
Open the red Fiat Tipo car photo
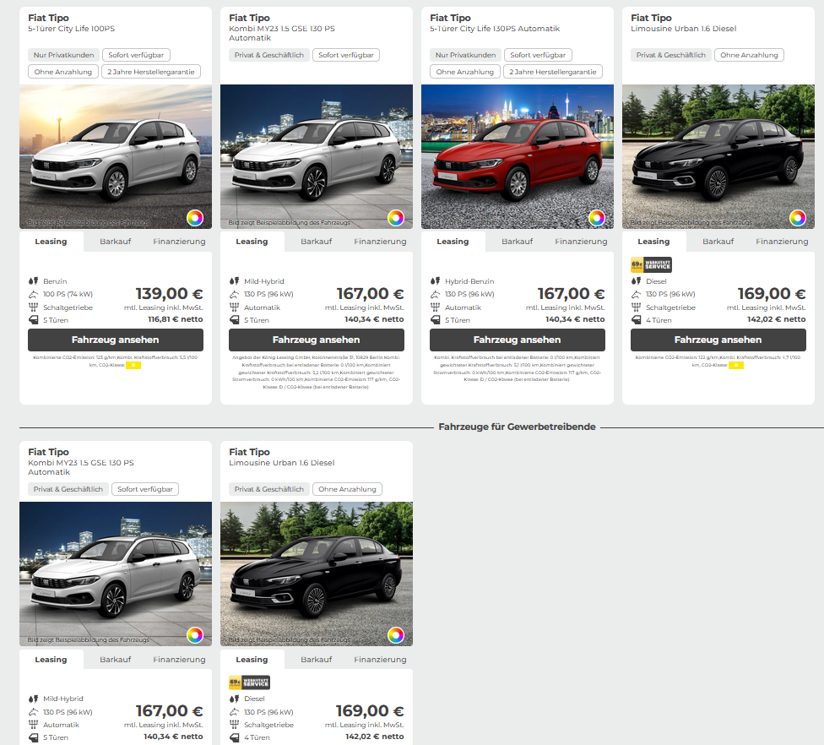tap(517, 156)
